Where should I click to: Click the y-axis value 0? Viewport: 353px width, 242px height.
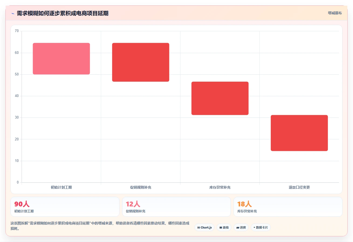[18, 182]
